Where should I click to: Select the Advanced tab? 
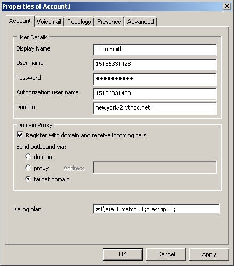pyautogui.click(x=141, y=22)
